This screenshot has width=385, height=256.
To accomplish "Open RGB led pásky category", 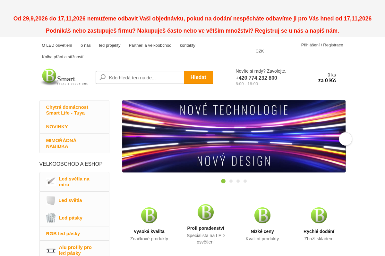I will pyautogui.click(x=74, y=234).
